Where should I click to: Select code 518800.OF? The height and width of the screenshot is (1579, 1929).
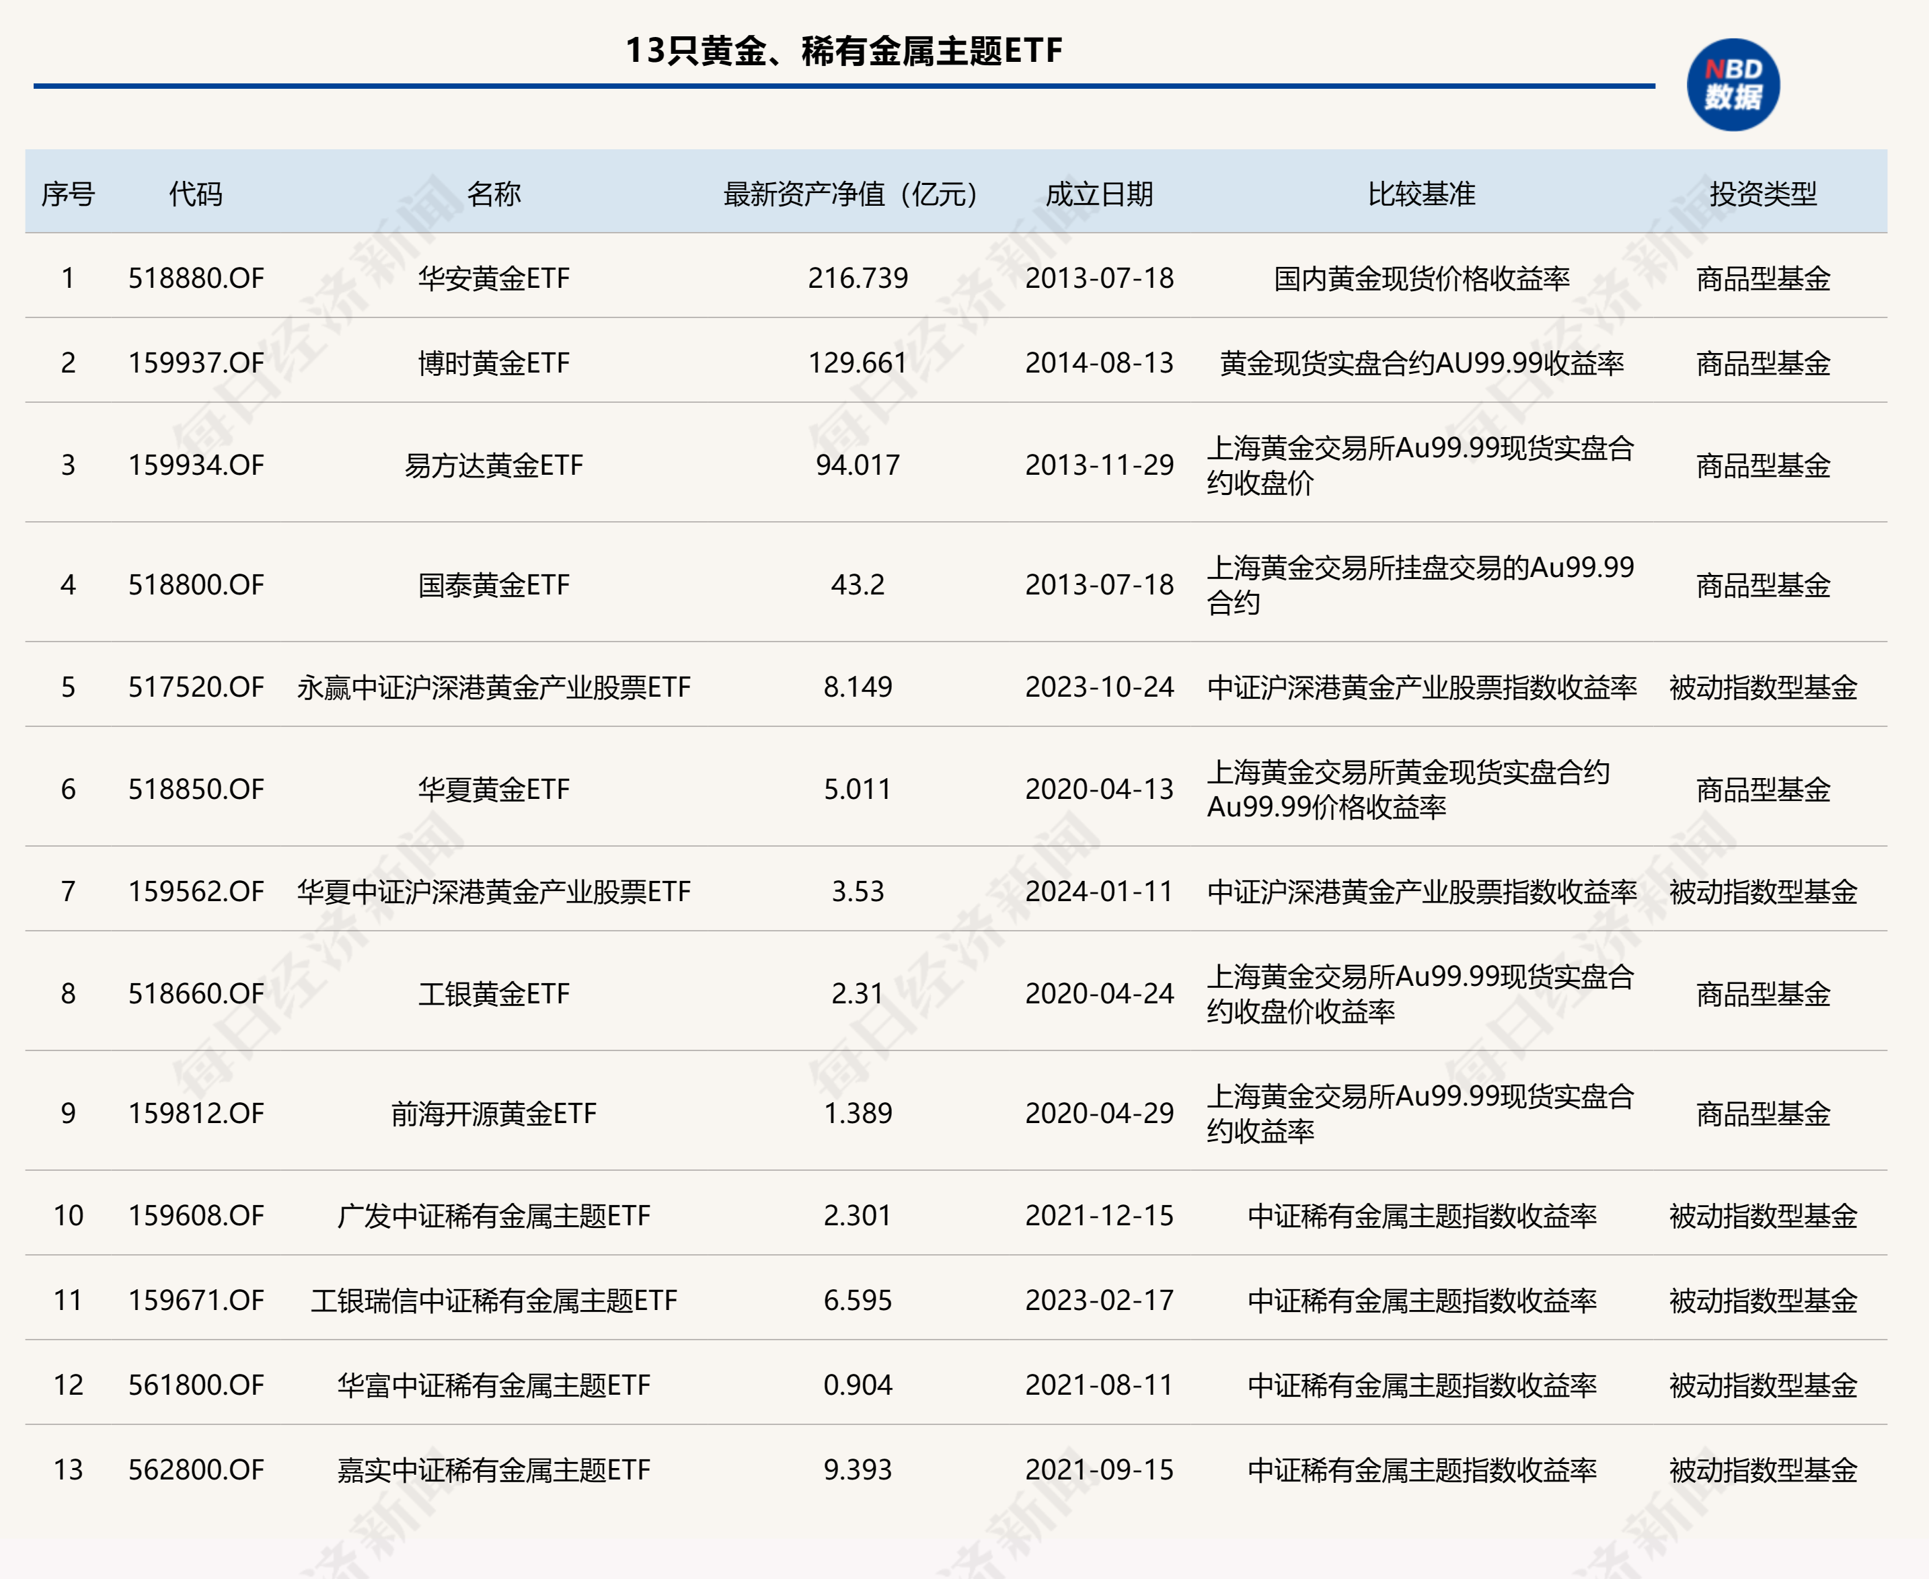click(196, 584)
